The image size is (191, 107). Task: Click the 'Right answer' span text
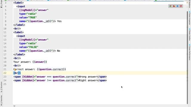[x=88, y=81]
